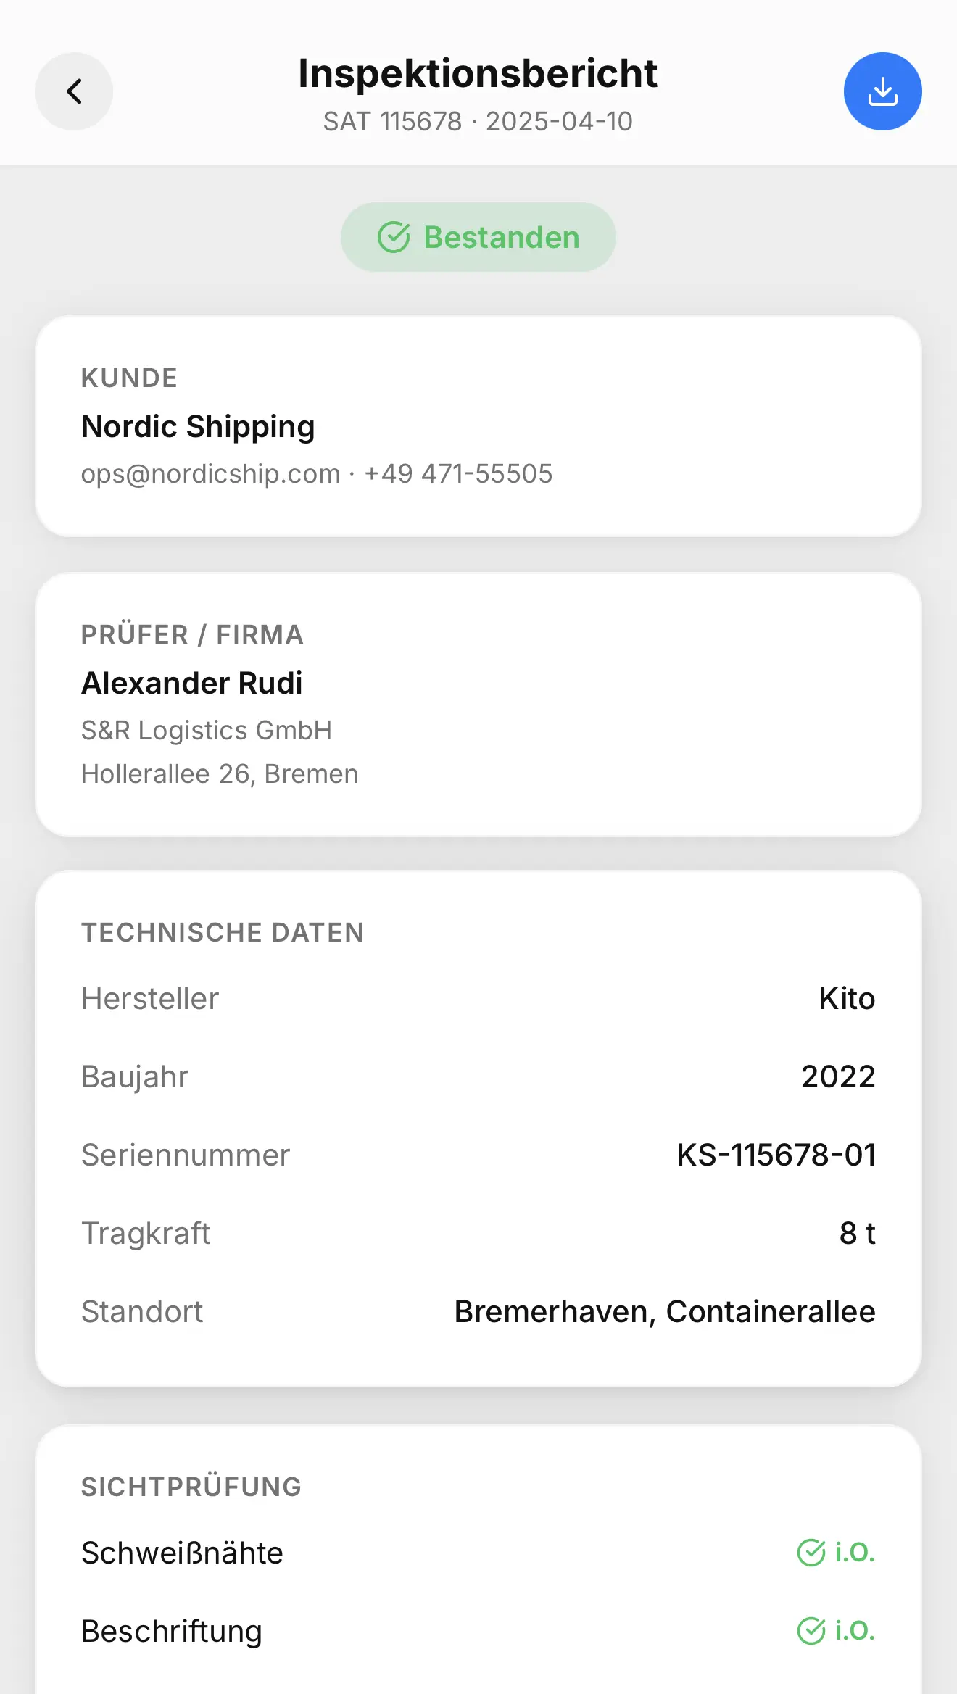Tap the serial number KS-115678-01

point(776,1155)
